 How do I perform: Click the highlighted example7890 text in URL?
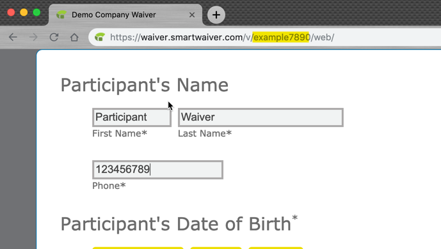click(281, 37)
